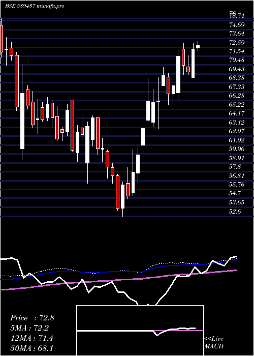Click the 54.7 price axis label

tap(235, 193)
